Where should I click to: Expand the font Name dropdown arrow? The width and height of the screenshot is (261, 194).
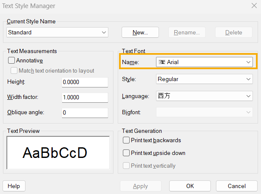(248, 62)
